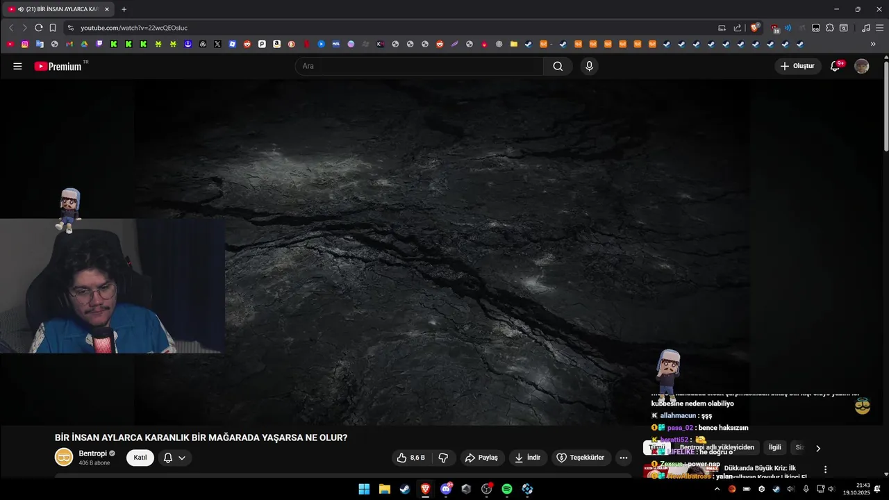The width and height of the screenshot is (889, 500).
Task: Start voice search with the microphone icon
Action: pyautogui.click(x=589, y=66)
